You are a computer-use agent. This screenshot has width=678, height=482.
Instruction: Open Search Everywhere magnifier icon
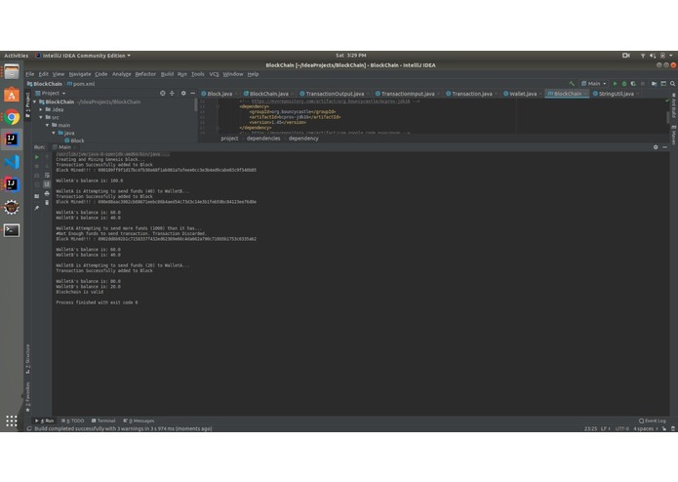click(x=672, y=84)
